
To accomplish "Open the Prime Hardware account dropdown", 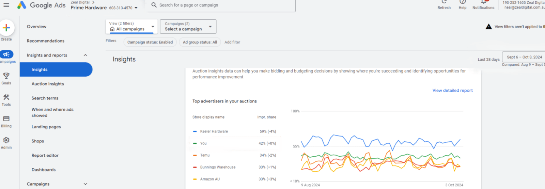I will (136, 8).
